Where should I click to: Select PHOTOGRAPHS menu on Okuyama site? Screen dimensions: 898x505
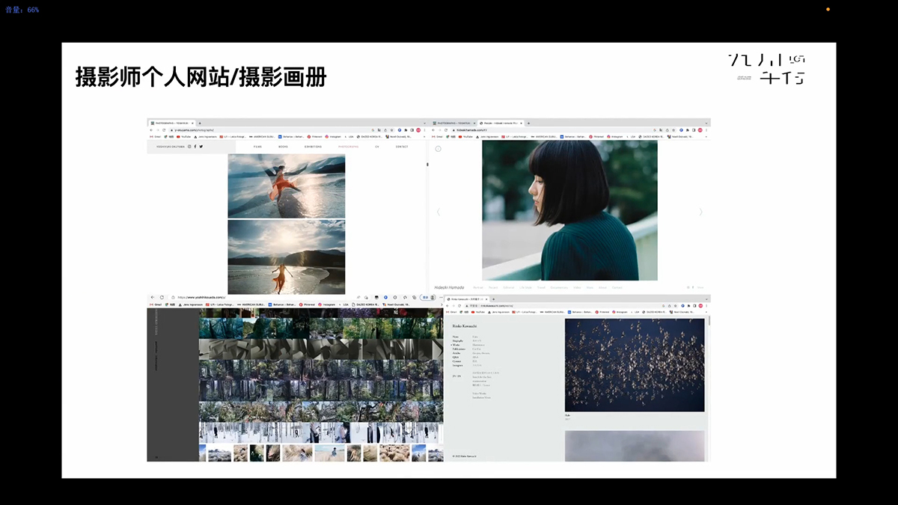[348, 147]
